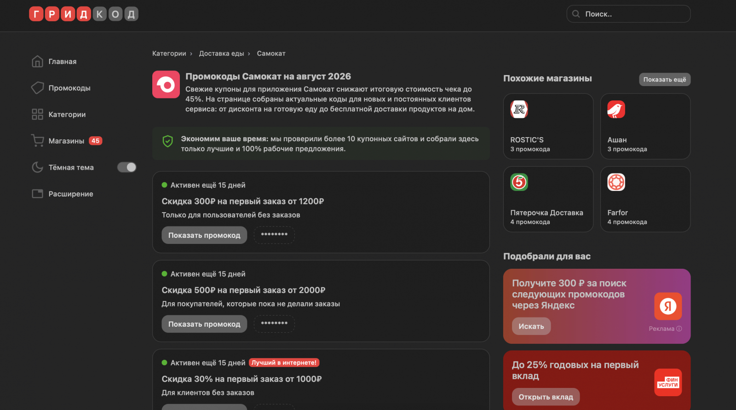
Task: Click the Главная home icon
Action: (37, 61)
